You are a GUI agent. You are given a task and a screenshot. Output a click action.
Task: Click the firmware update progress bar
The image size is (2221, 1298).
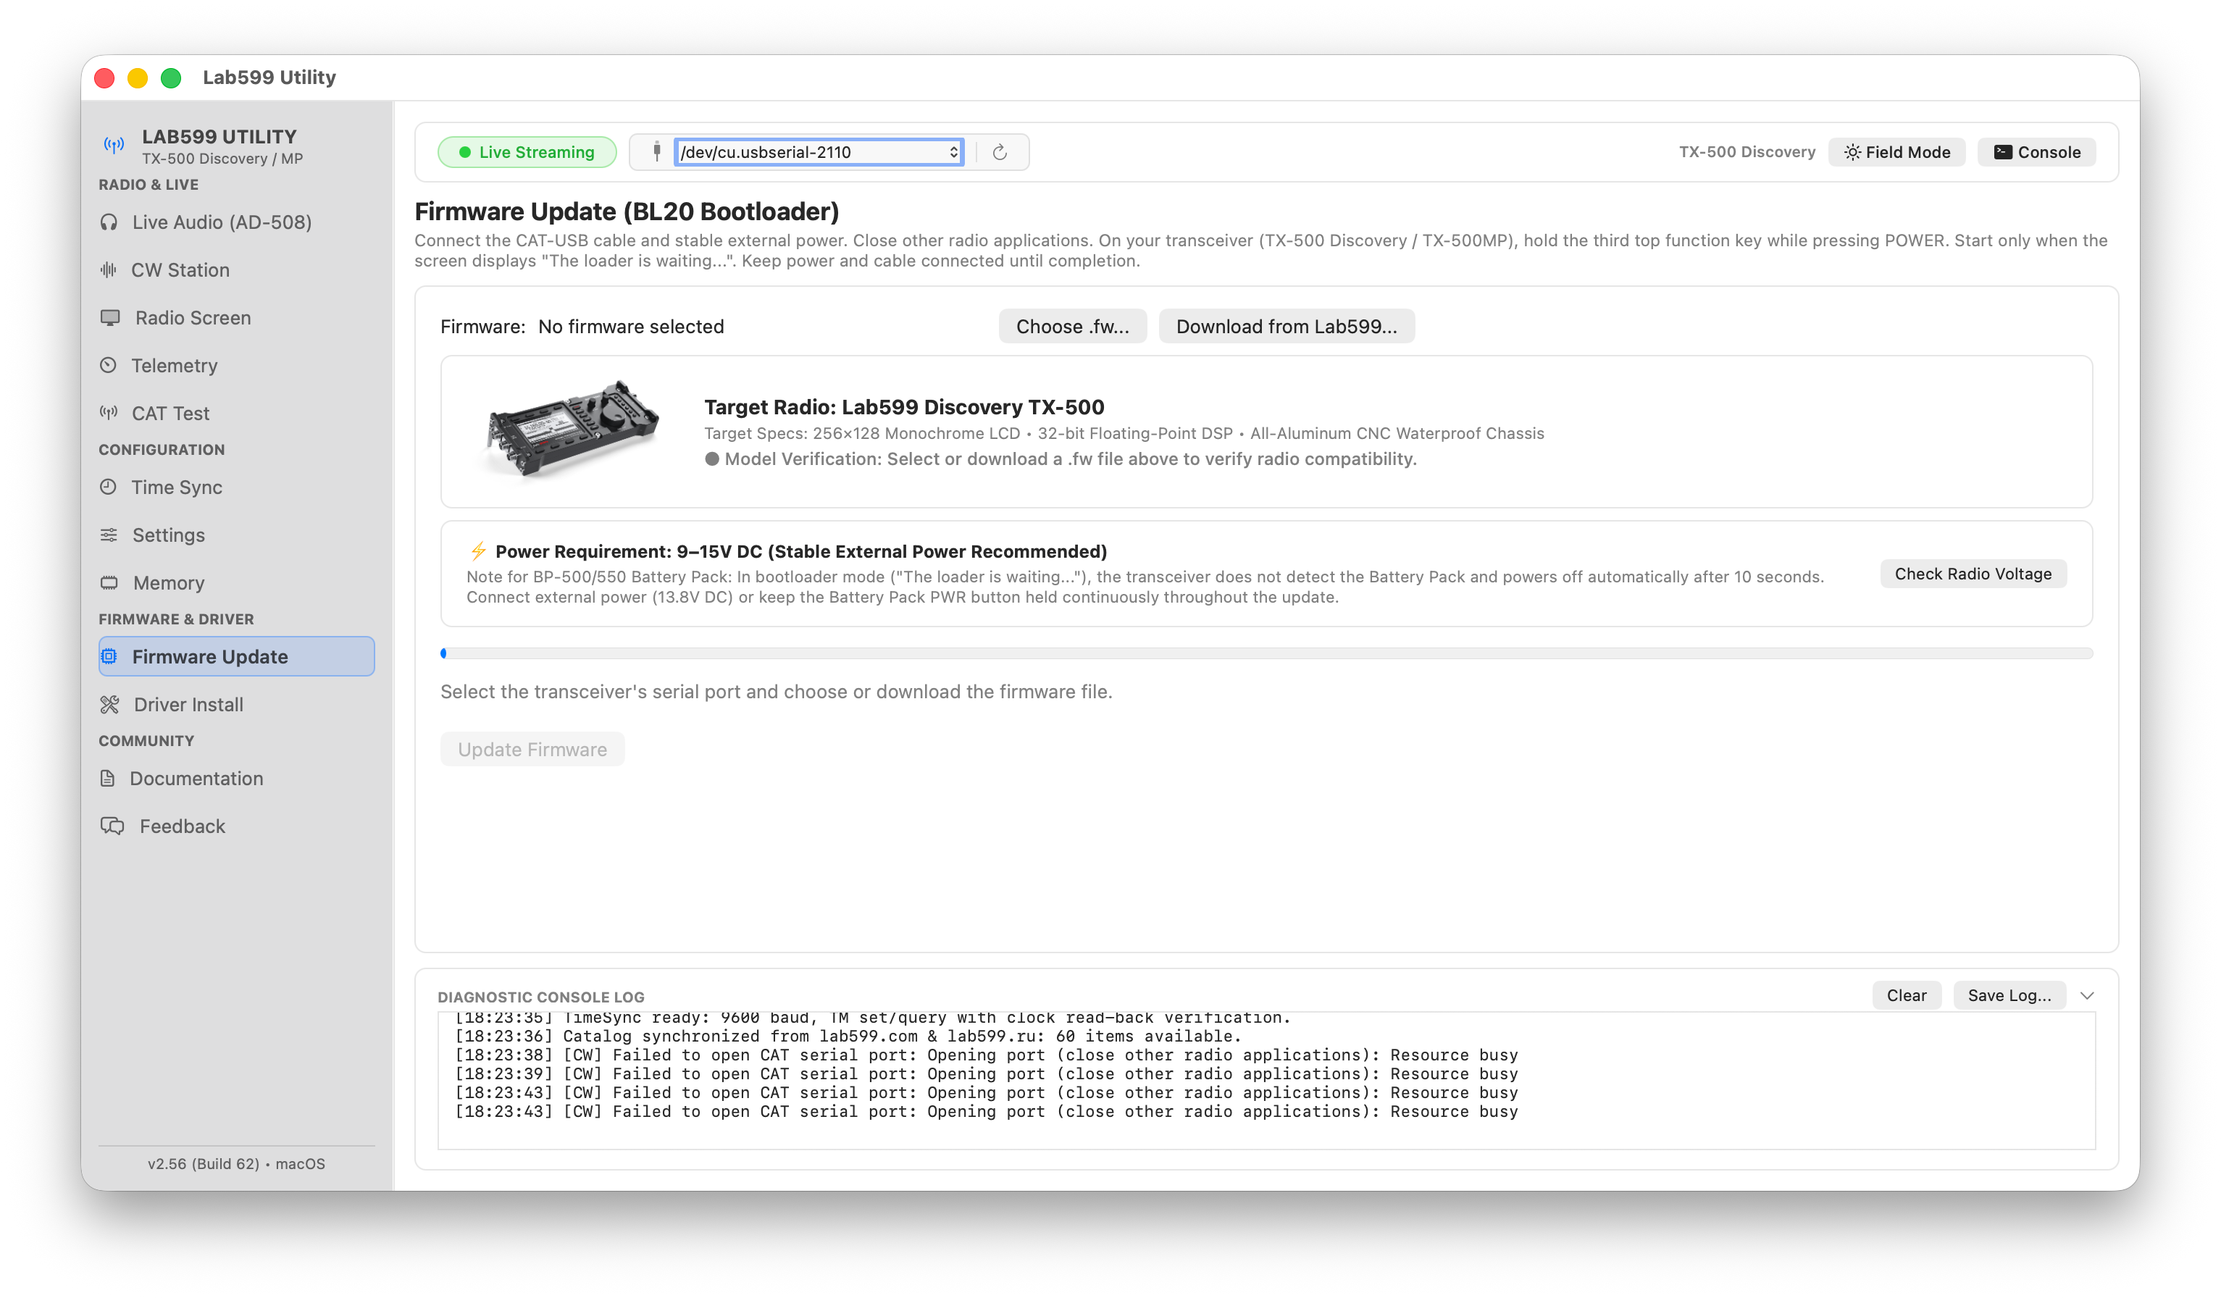pyautogui.click(x=1266, y=653)
